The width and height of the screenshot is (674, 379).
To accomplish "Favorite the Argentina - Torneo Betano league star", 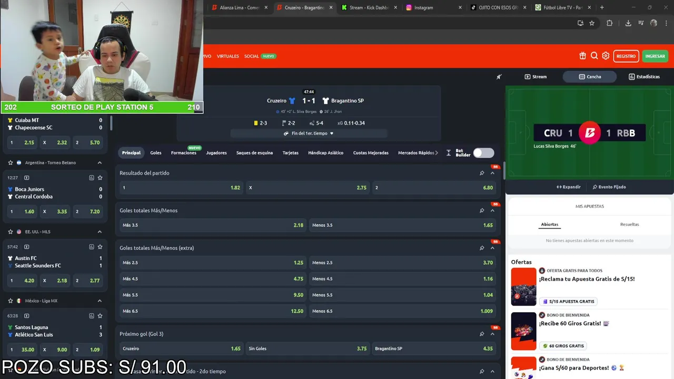I will point(10,163).
